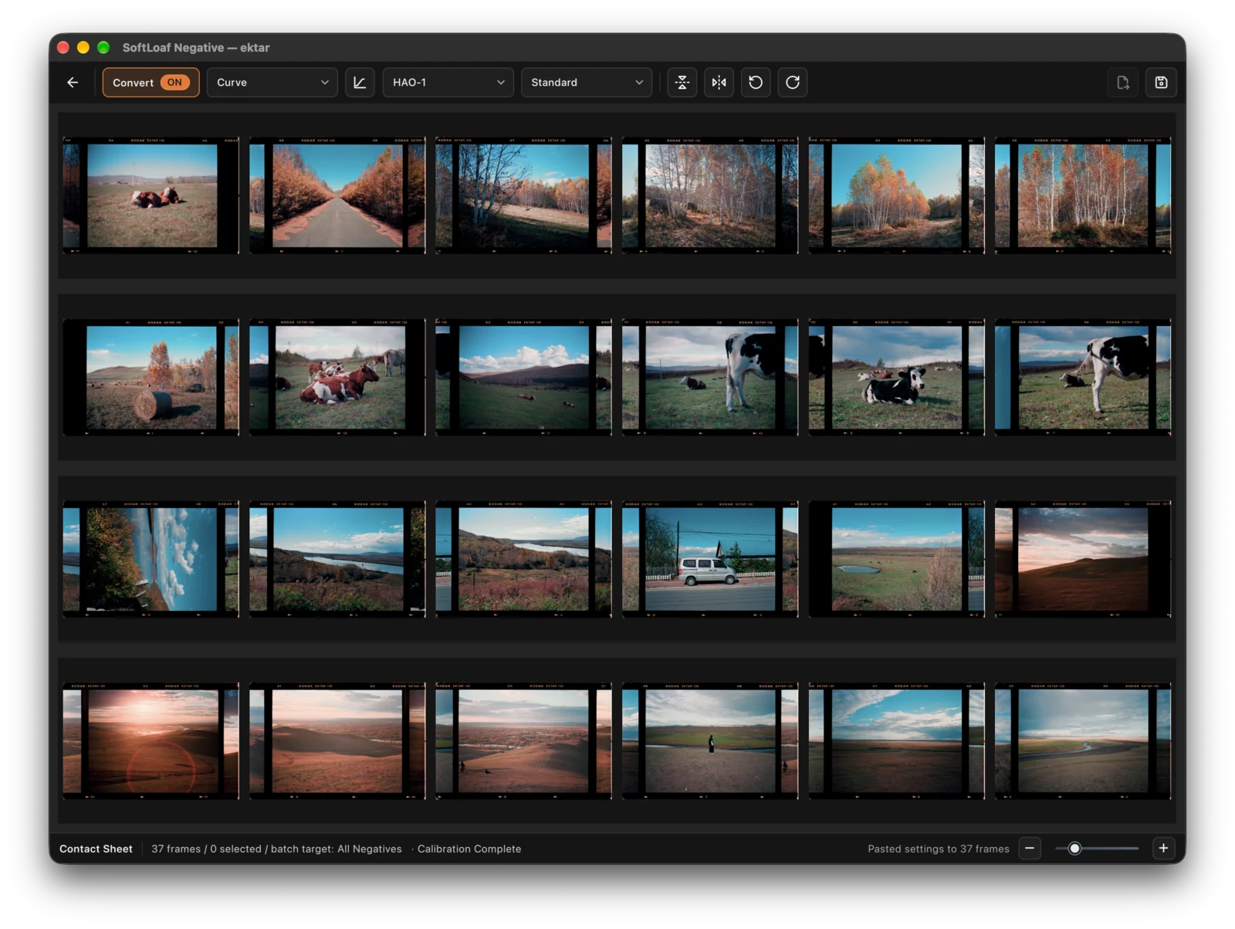Select the resting brown cows frame in top row
The height and width of the screenshot is (929, 1235).
pyautogui.click(x=151, y=195)
